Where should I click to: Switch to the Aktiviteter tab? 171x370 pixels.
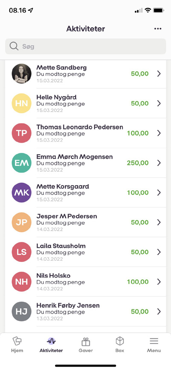point(51,345)
